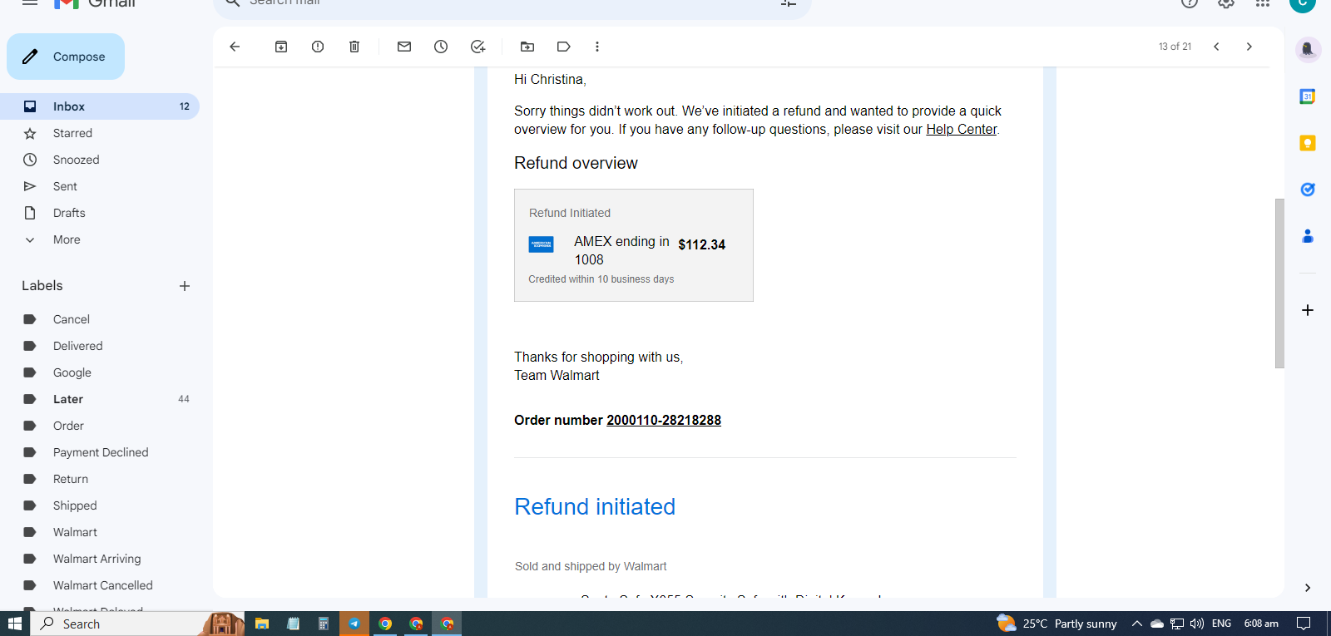Viewport: 1331px width, 636px height.
Task: Open Notepad from the taskbar
Action: 293,624
